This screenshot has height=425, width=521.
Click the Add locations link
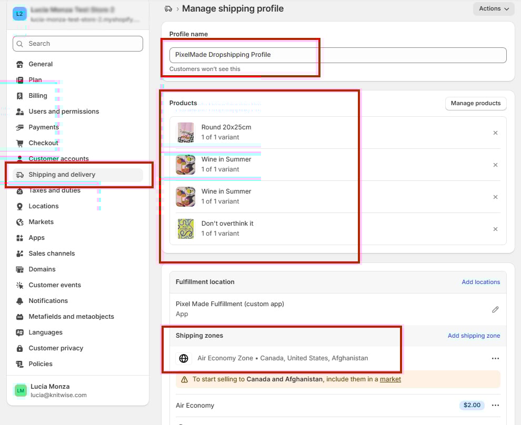pos(480,282)
